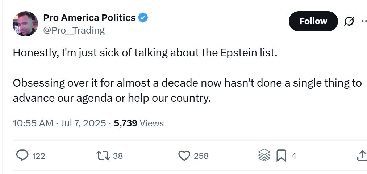Click the Jul 7, 2025 date
This screenshot has height=174, width=367.
click(x=83, y=123)
